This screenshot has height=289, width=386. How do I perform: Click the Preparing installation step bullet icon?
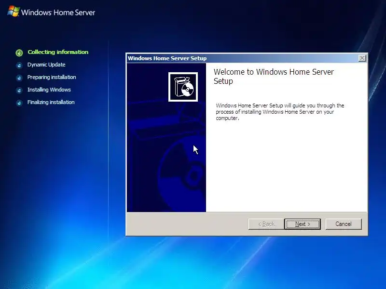(x=19, y=78)
